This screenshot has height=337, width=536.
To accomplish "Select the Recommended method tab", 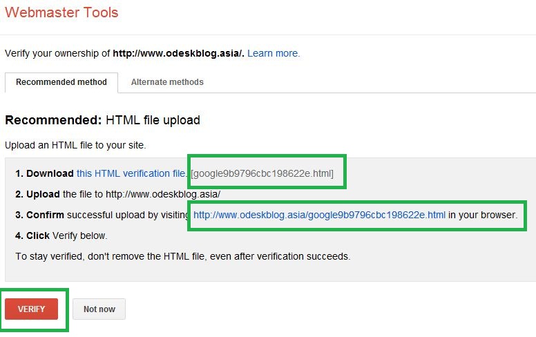I will (61, 82).
